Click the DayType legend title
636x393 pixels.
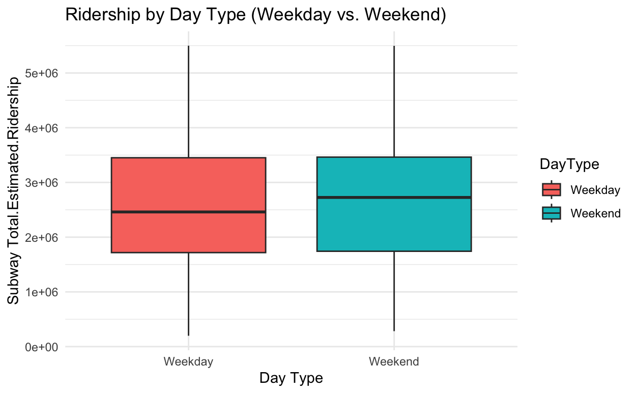pyautogui.click(x=569, y=164)
